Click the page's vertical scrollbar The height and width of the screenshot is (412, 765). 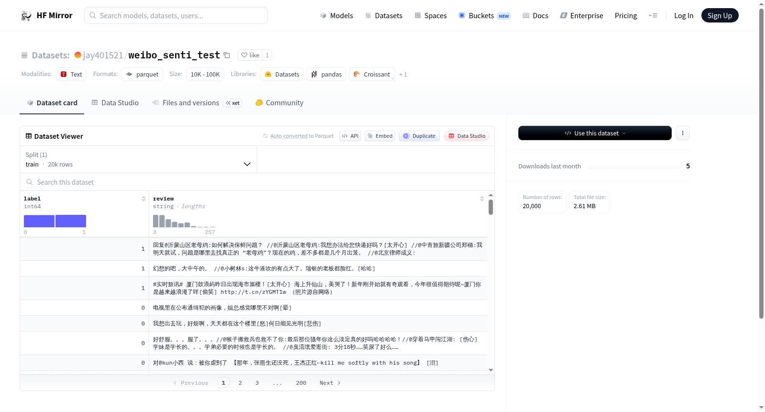point(761,163)
